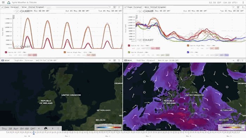Screen dimensions: 246x138
Task: Click Power Forecast breadcrumb in solar panel
Action: click(x=12, y=7)
